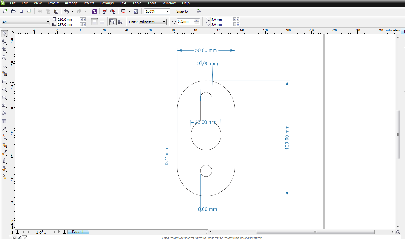Select the Color Eyedropper tool
The height and width of the screenshot is (239, 405).
tap(4, 153)
